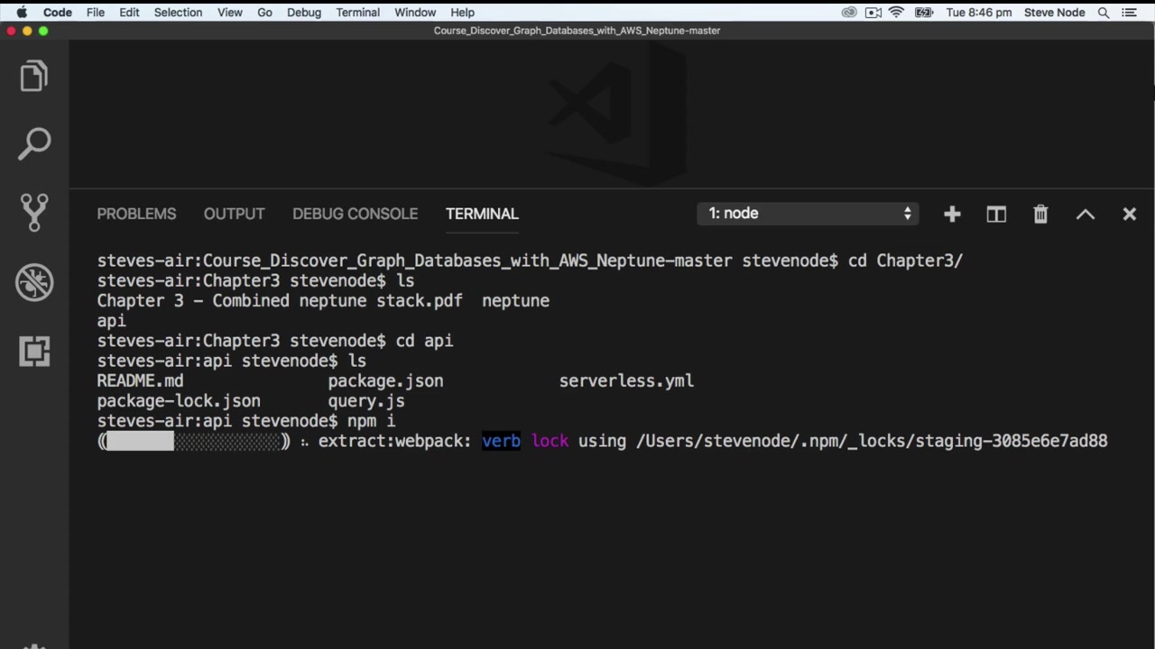Switch to the DEBUG CONSOLE tab
Image resolution: width=1155 pixels, height=649 pixels.
[355, 214]
